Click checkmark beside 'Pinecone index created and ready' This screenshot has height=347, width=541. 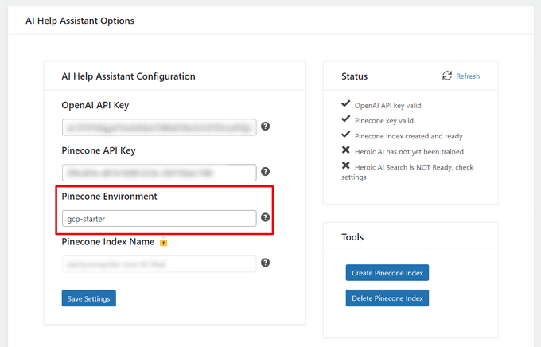tap(345, 135)
